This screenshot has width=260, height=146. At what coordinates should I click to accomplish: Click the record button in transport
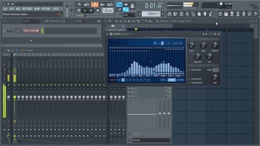[97, 11]
